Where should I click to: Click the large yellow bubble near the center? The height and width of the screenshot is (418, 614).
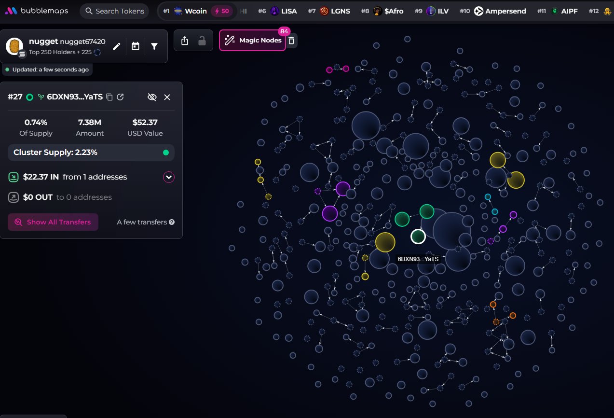385,242
